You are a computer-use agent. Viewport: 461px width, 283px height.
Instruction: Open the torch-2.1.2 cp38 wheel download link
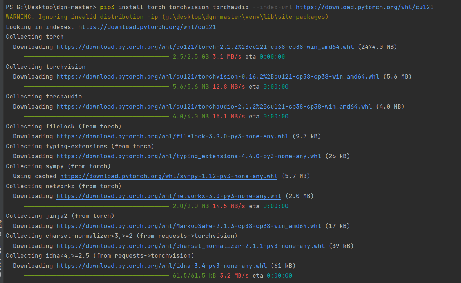(x=205, y=47)
